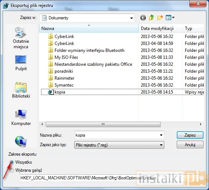Go back using the round back arrow icon
This screenshot has height=190, width=209.
click(143, 18)
